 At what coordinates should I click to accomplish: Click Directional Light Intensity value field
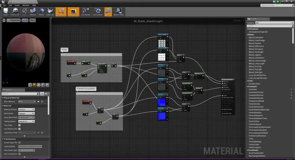point(27,150)
